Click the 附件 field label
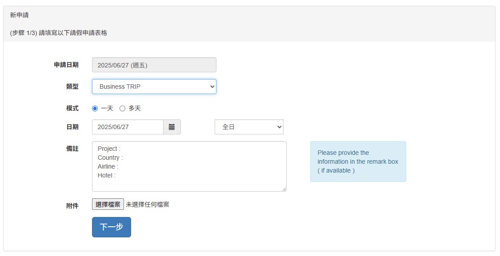 (72, 206)
